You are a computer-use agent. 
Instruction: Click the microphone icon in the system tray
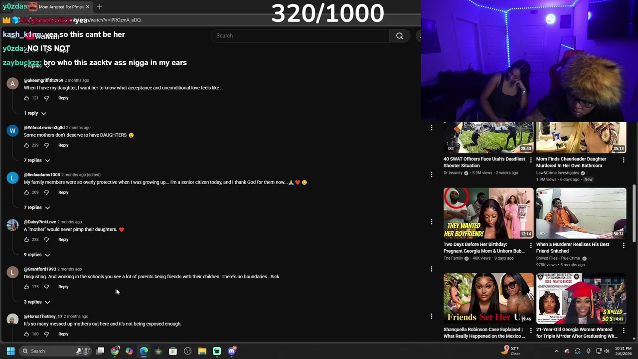[x=589, y=351]
